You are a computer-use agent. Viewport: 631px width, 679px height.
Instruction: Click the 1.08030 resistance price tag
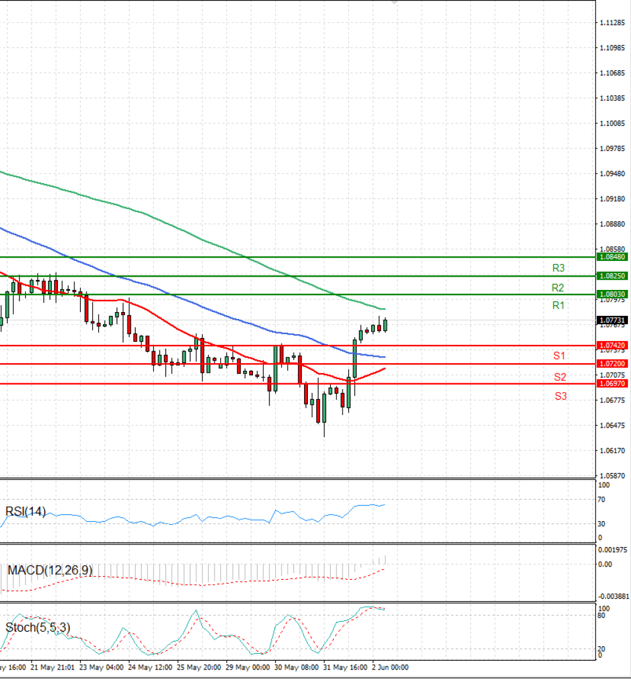coord(612,294)
